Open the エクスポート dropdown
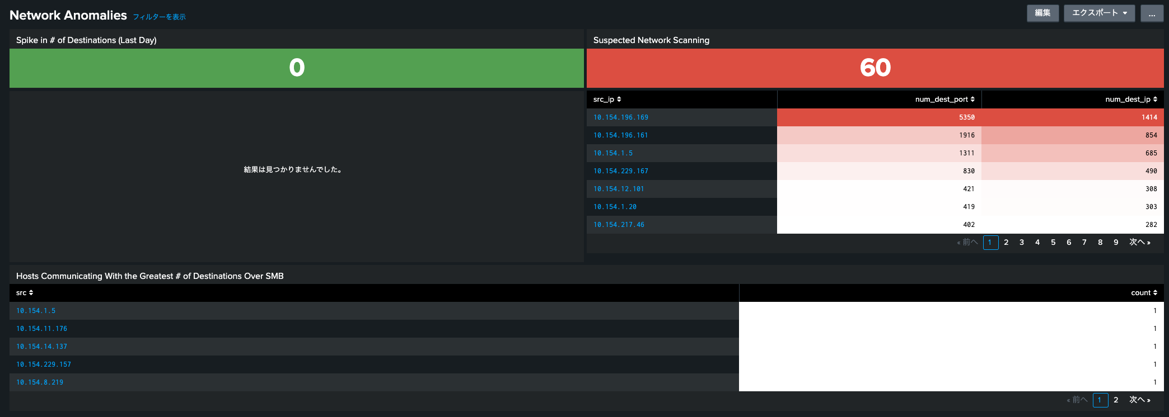 pos(1100,13)
